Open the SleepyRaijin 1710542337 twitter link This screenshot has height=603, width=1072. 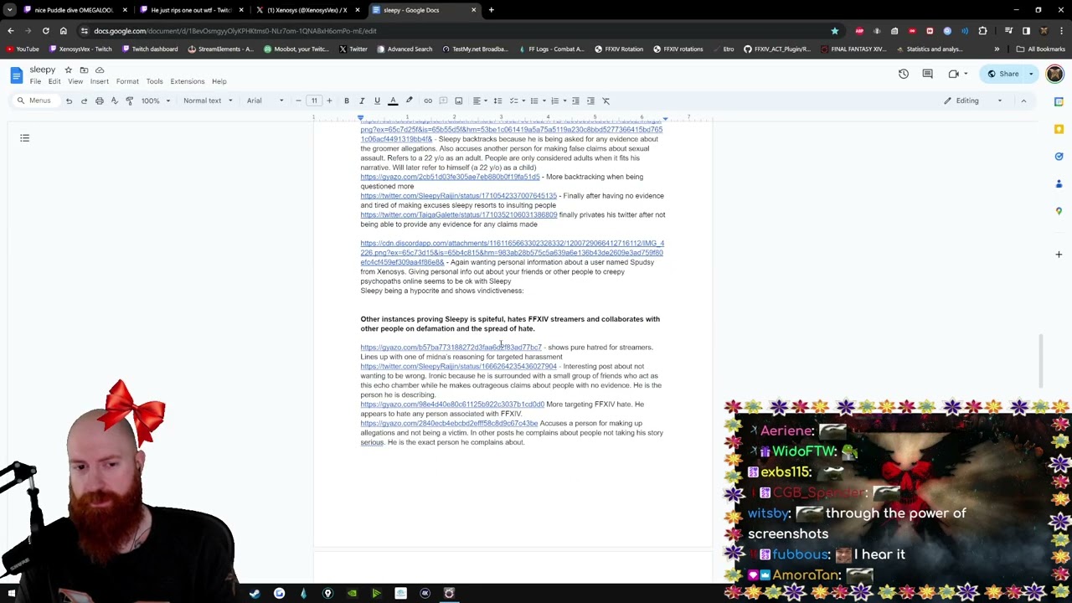459,196
